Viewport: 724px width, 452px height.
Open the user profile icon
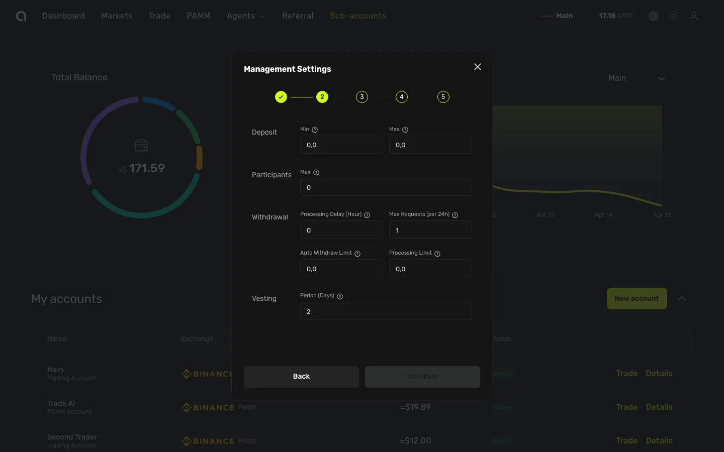[x=694, y=16]
